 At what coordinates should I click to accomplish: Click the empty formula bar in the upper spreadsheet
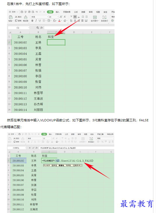click(79, 28)
